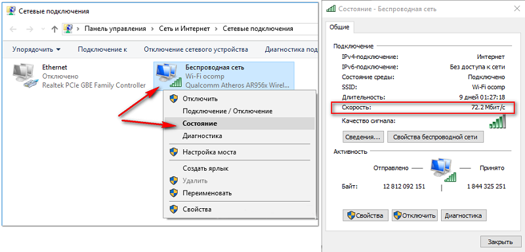The width and height of the screenshot is (525, 252).
Task: Click Qualcomm Atheros AR956x adapter description
Action: click(237, 85)
